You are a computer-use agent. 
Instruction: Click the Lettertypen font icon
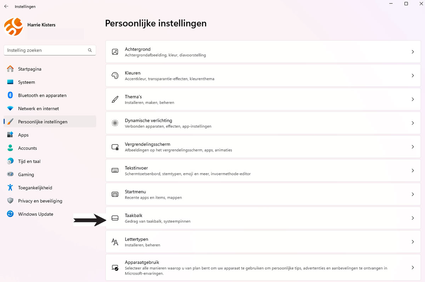click(x=115, y=242)
